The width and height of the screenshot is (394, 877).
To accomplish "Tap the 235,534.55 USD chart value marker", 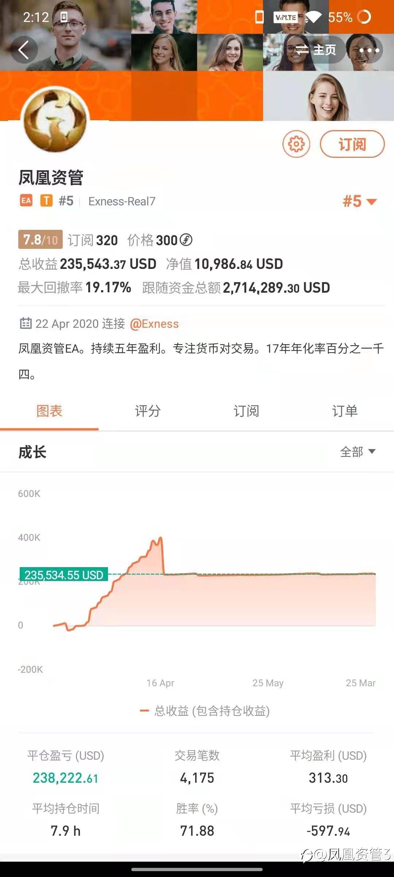I will click(x=64, y=575).
